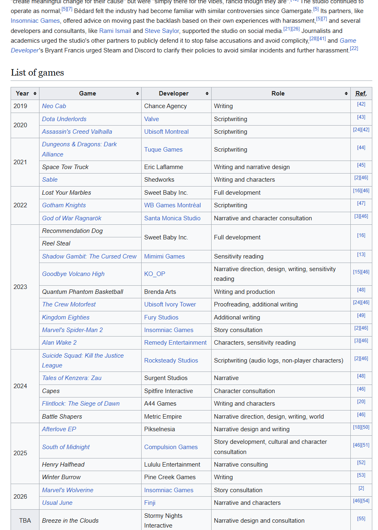Open Suicide Squad: Kill the Justice League link
The width and height of the screenshot is (378, 530).
click(83, 361)
